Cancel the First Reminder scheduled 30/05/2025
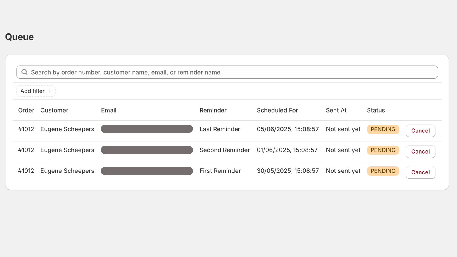 click(x=420, y=172)
